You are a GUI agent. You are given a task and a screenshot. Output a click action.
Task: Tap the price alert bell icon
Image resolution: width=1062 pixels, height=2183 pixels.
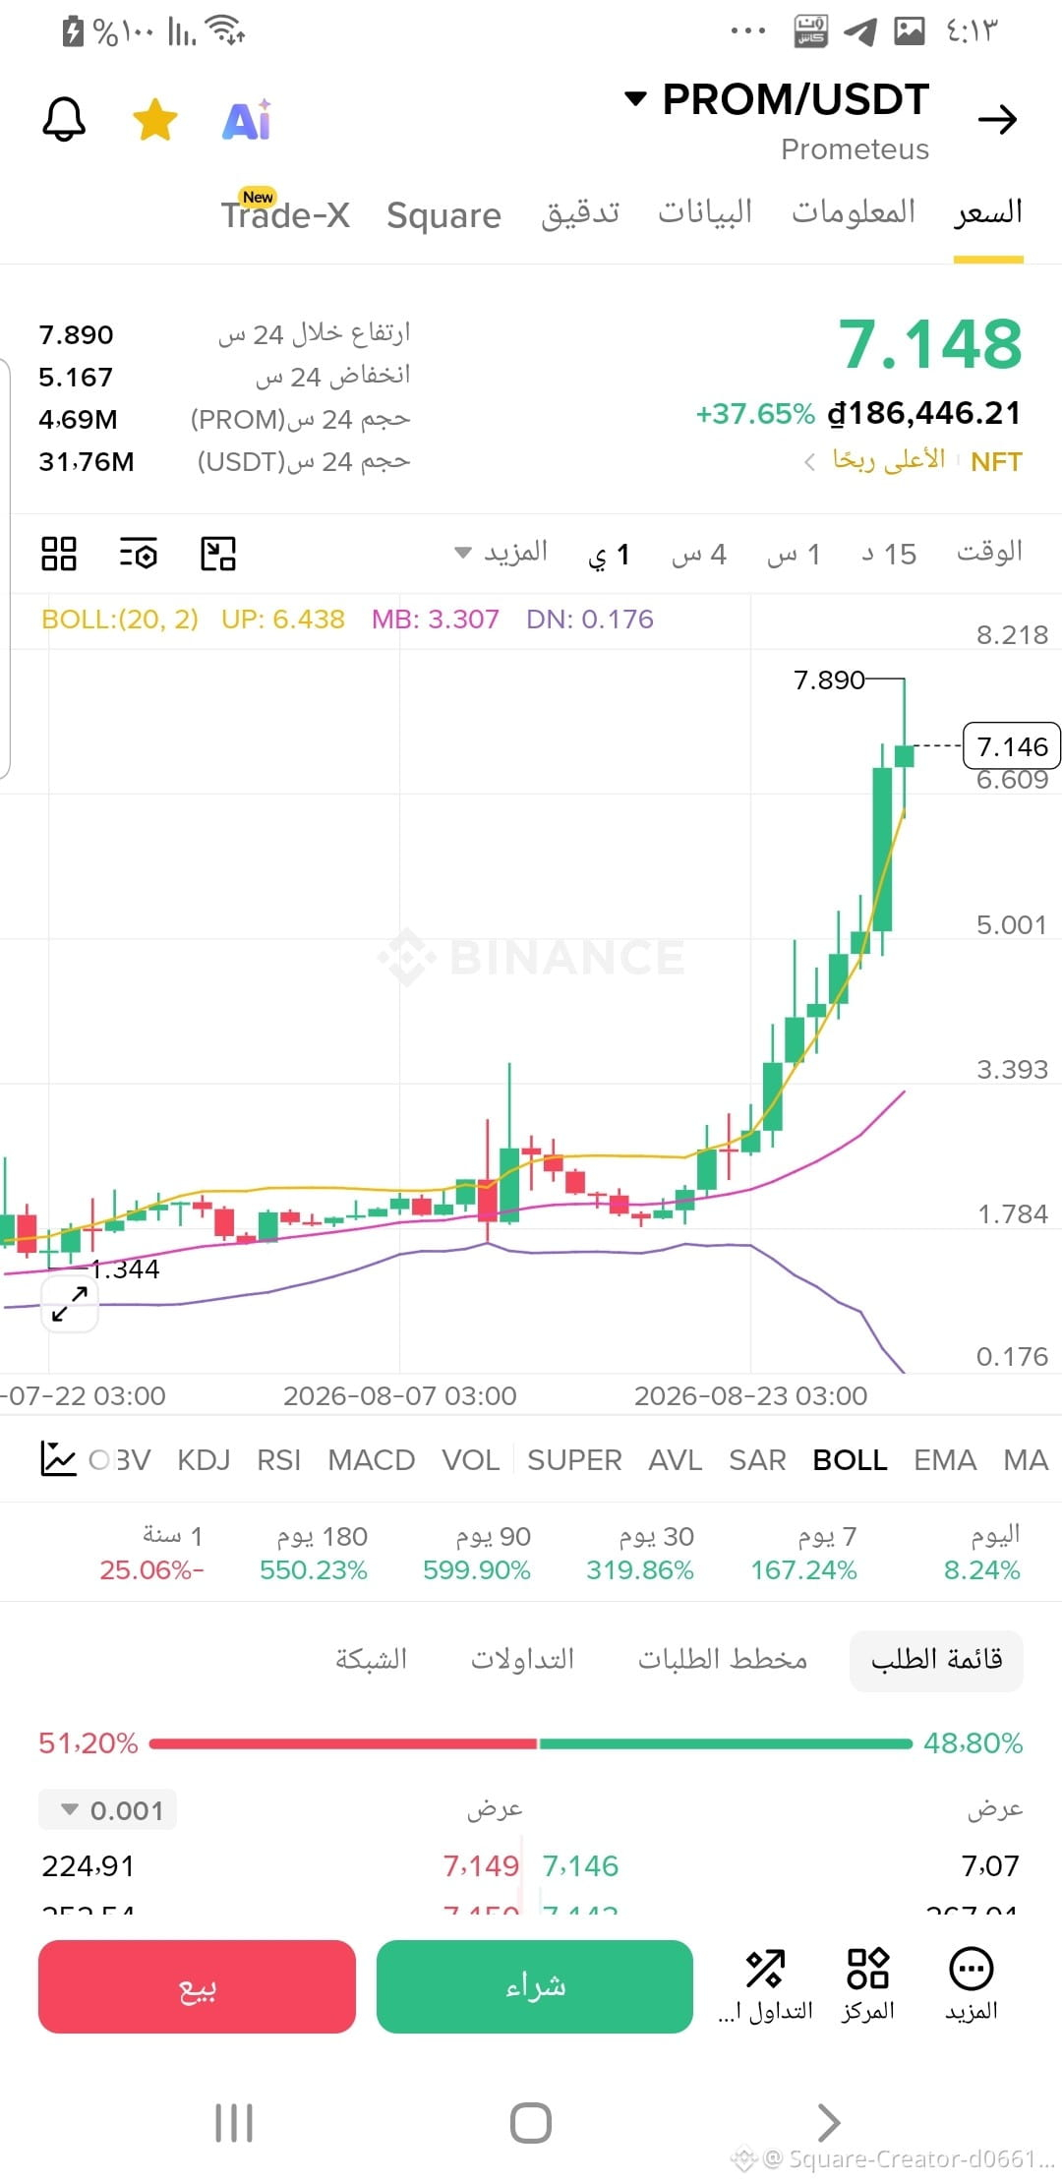point(64,120)
